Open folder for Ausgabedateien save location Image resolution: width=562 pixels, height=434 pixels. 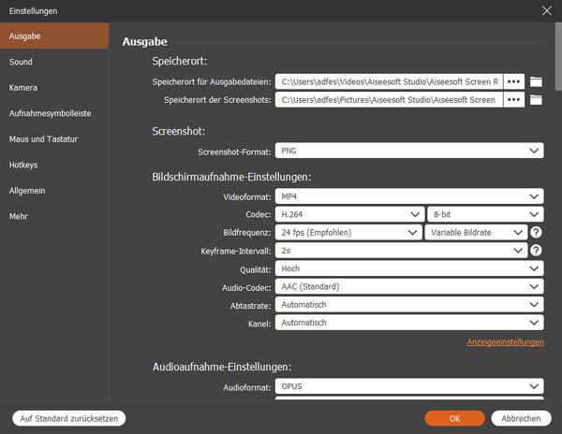pyautogui.click(x=537, y=81)
